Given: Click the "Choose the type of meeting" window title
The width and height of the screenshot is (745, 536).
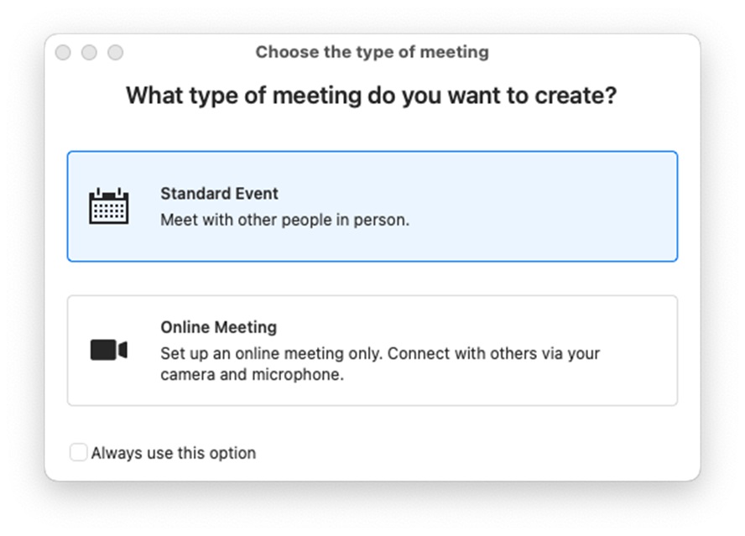Looking at the screenshot, I should 372,52.
